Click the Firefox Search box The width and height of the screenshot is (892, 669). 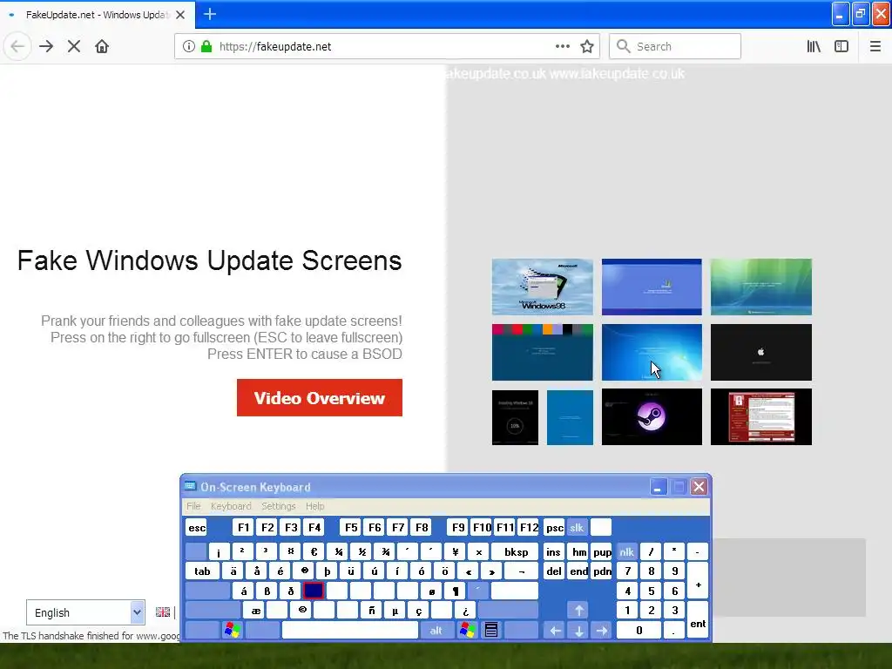(675, 47)
